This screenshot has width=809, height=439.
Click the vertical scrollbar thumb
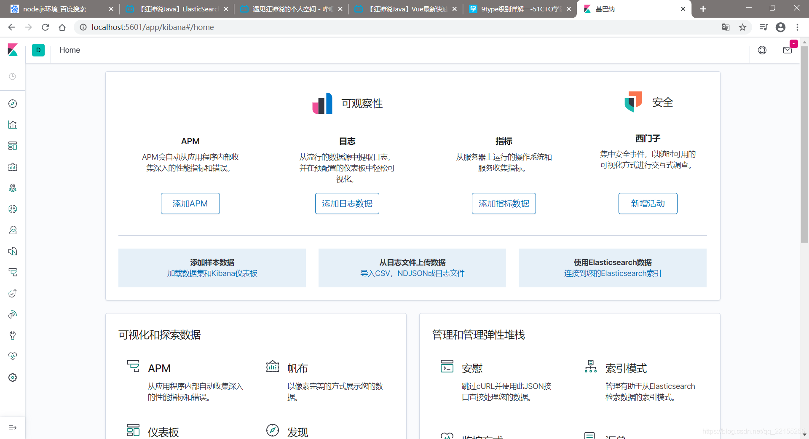(x=804, y=144)
